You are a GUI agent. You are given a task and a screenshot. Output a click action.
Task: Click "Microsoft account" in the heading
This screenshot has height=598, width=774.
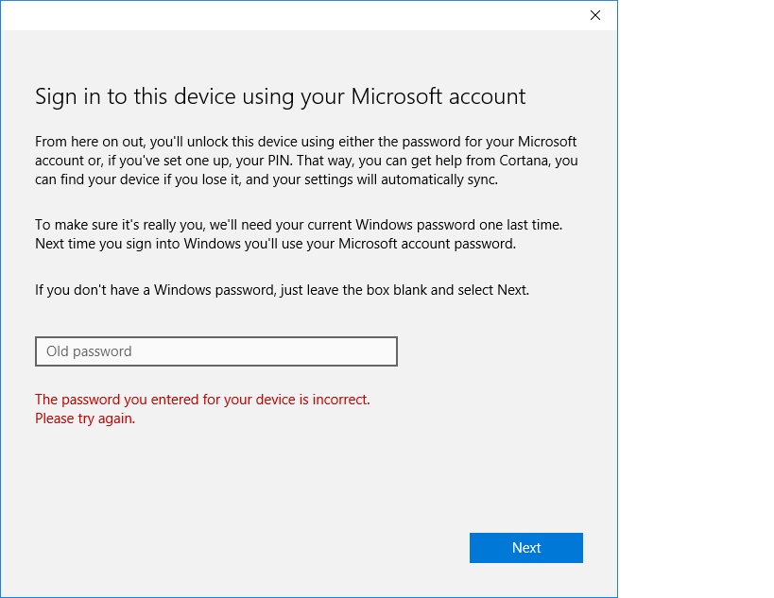439,96
